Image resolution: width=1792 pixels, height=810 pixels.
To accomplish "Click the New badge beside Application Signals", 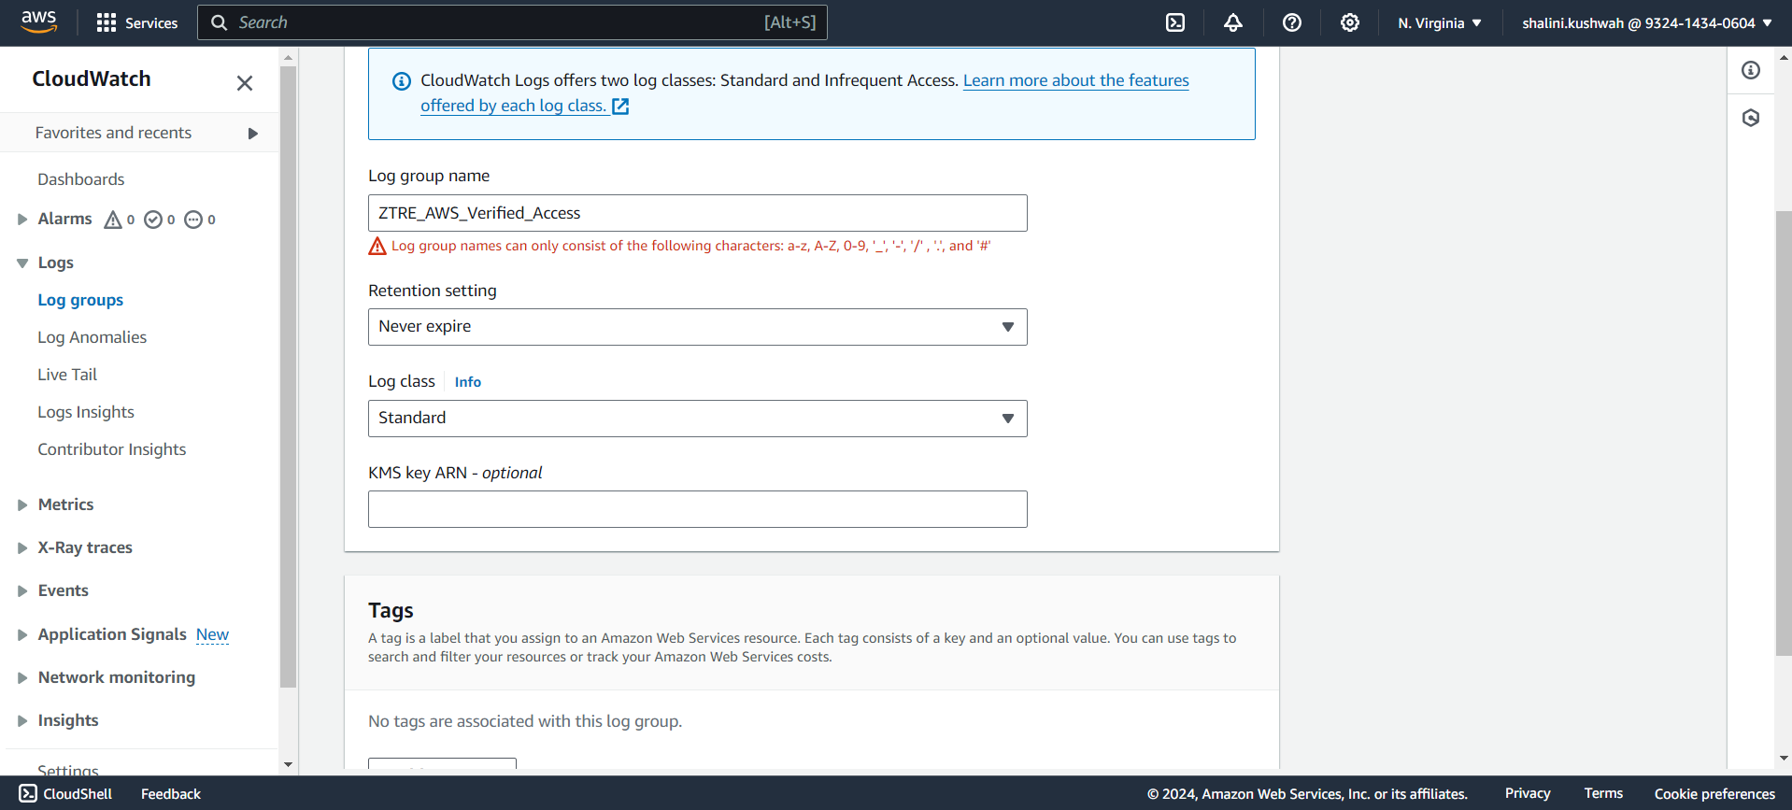I will [212, 635].
